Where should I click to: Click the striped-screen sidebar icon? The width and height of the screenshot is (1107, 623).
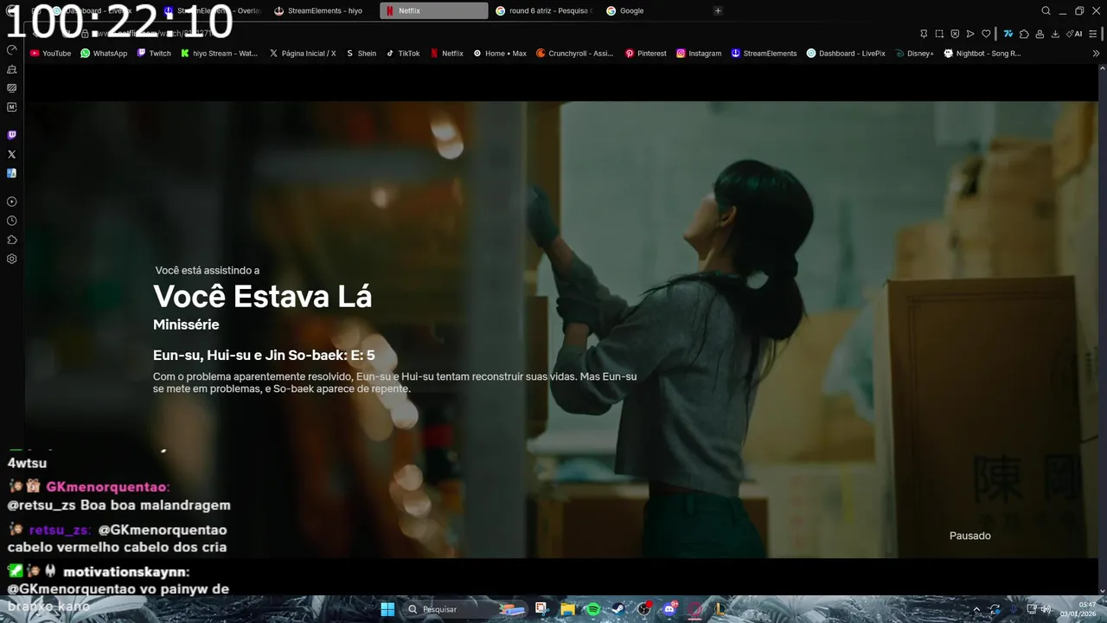12,88
